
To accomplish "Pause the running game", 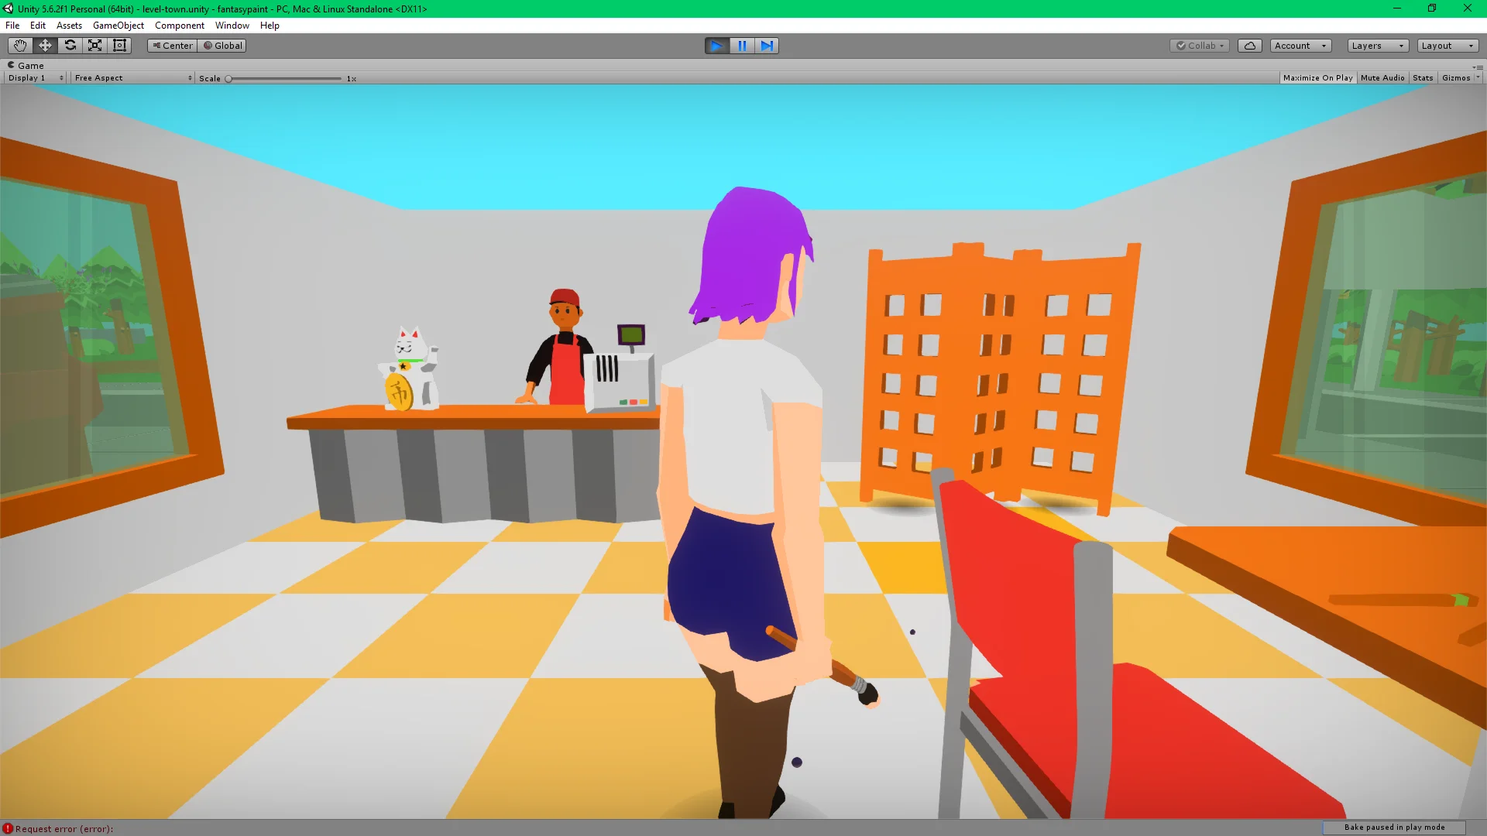I will pyautogui.click(x=742, y=46).
